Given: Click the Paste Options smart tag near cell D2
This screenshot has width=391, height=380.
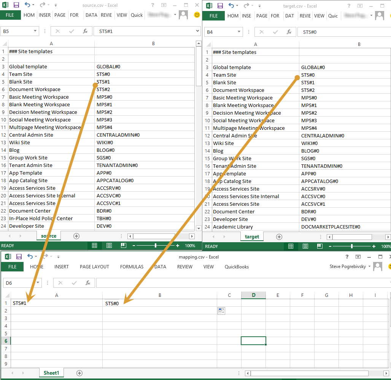Looking at the screenshot, I should [221, 311].
